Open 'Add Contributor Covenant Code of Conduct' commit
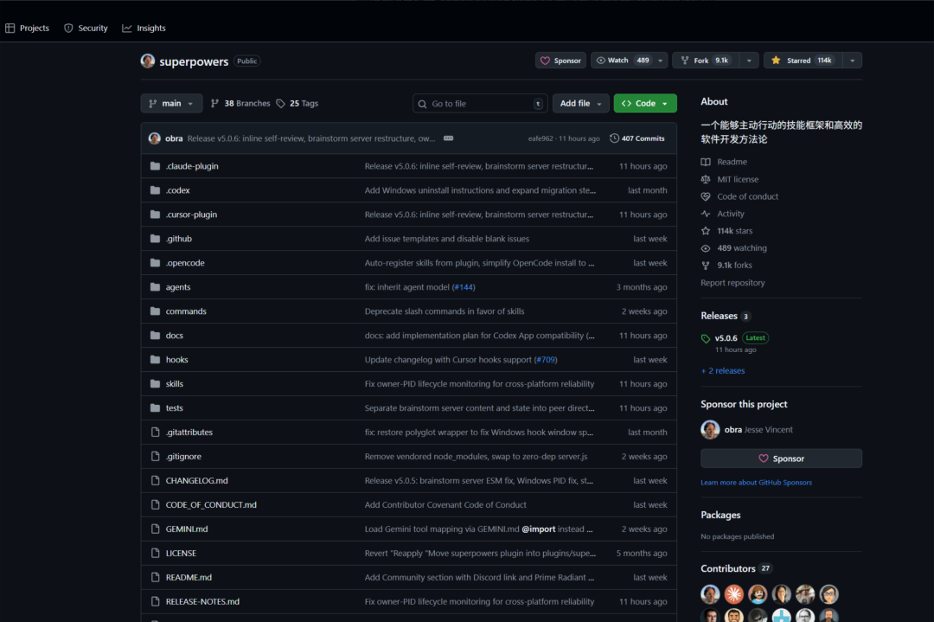The height and width of the screenshot is (622, 934). 445,504
